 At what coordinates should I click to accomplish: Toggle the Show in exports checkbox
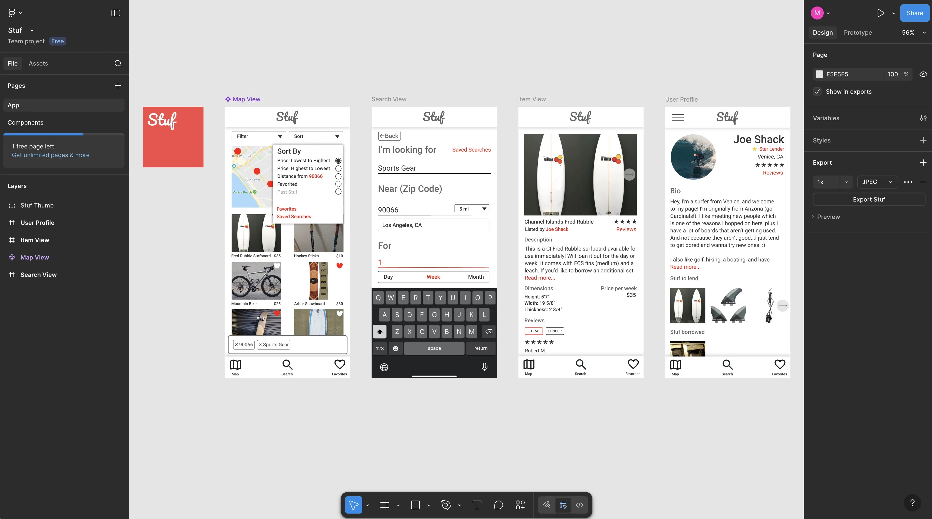pos(817,92)
